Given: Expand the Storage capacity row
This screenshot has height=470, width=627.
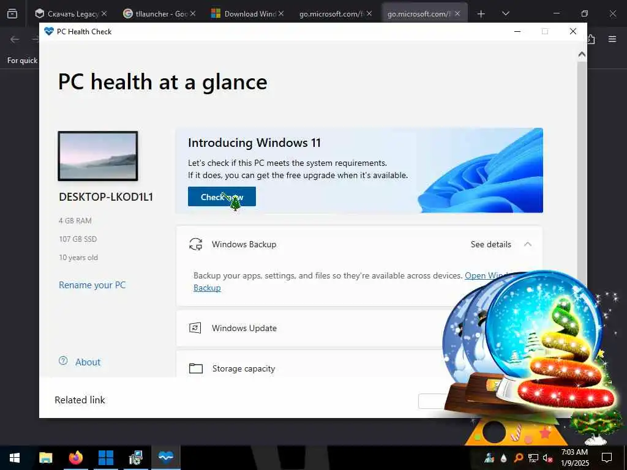Looking at the screenshot, I should pyautogui.click(x=312, y=365).
